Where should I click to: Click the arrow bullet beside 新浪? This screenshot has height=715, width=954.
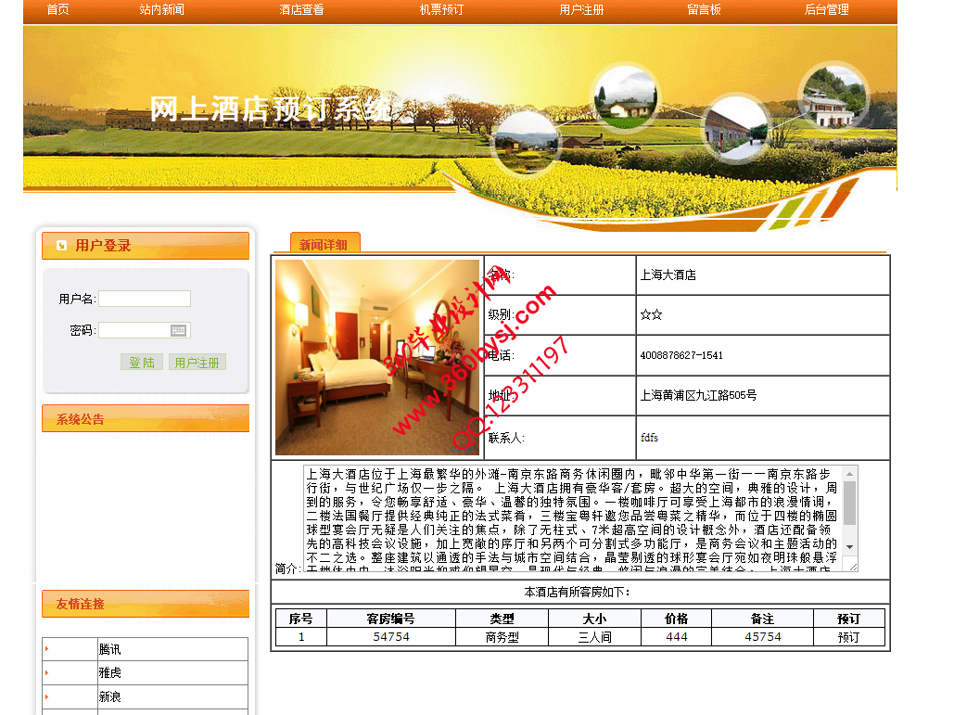click(x=46, y=696)
